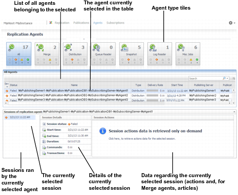Open the search options dropdown arrow
Viewport: 238px width, 195px height.
[227, 79]
